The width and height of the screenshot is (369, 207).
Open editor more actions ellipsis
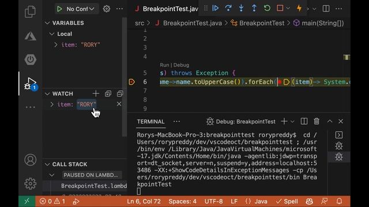[338, 9]
